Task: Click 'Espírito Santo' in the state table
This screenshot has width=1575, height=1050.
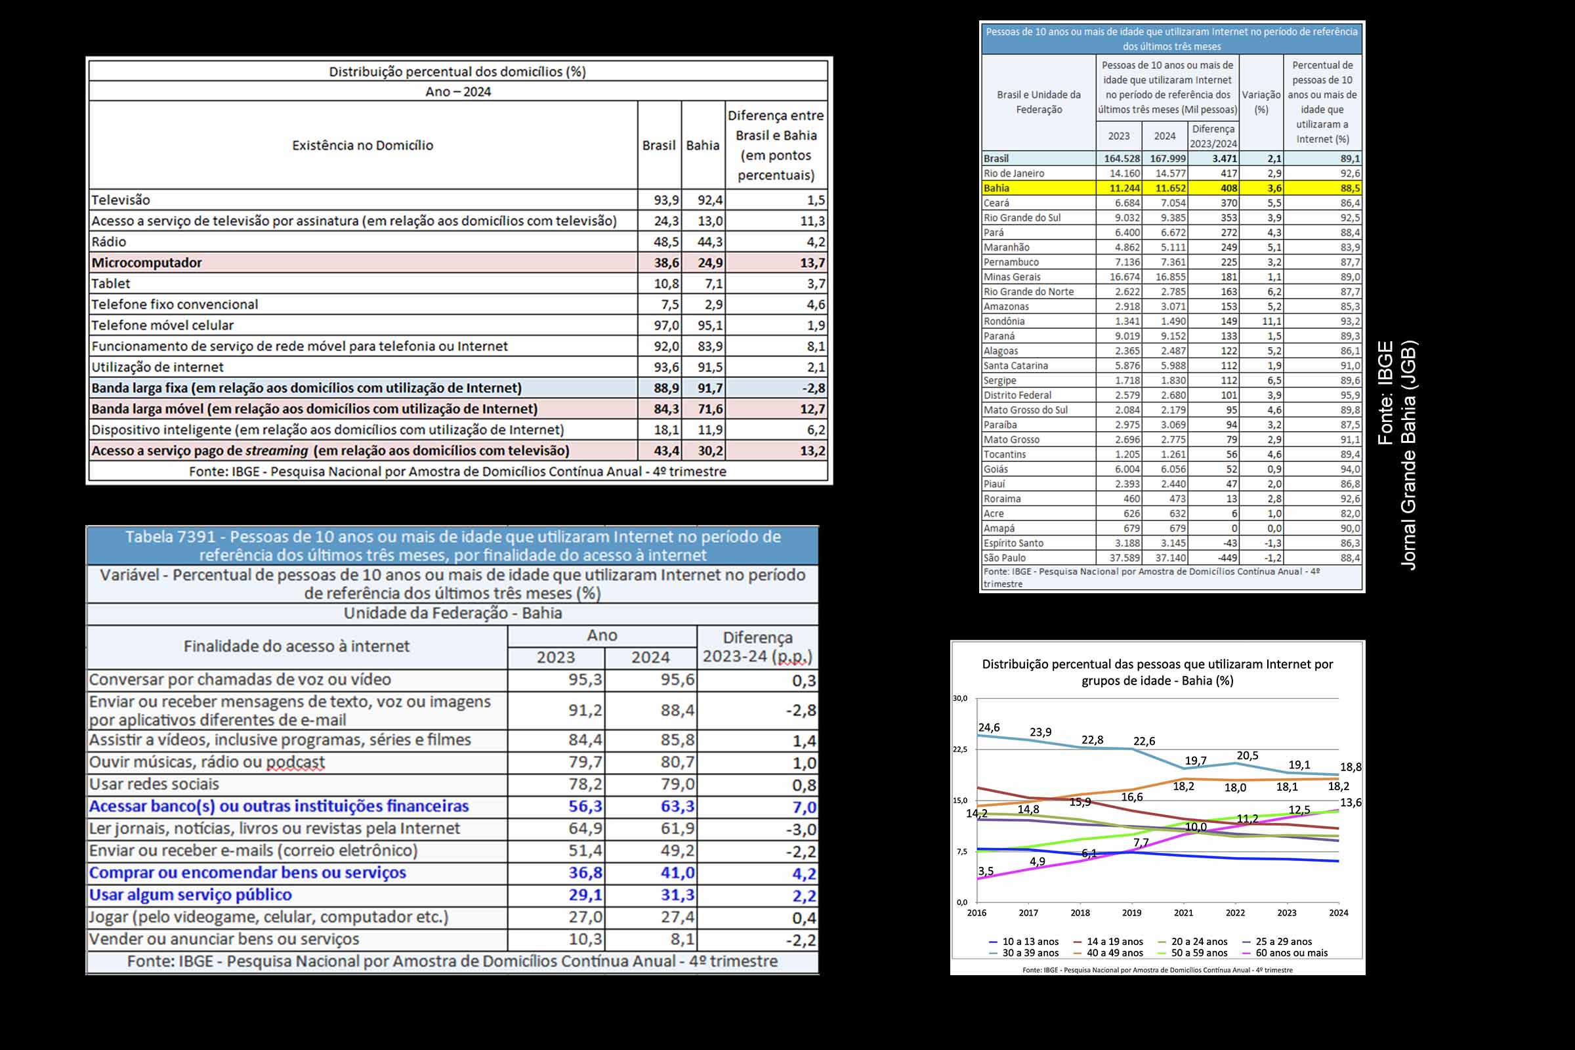Action: (x=1013, y=543)
